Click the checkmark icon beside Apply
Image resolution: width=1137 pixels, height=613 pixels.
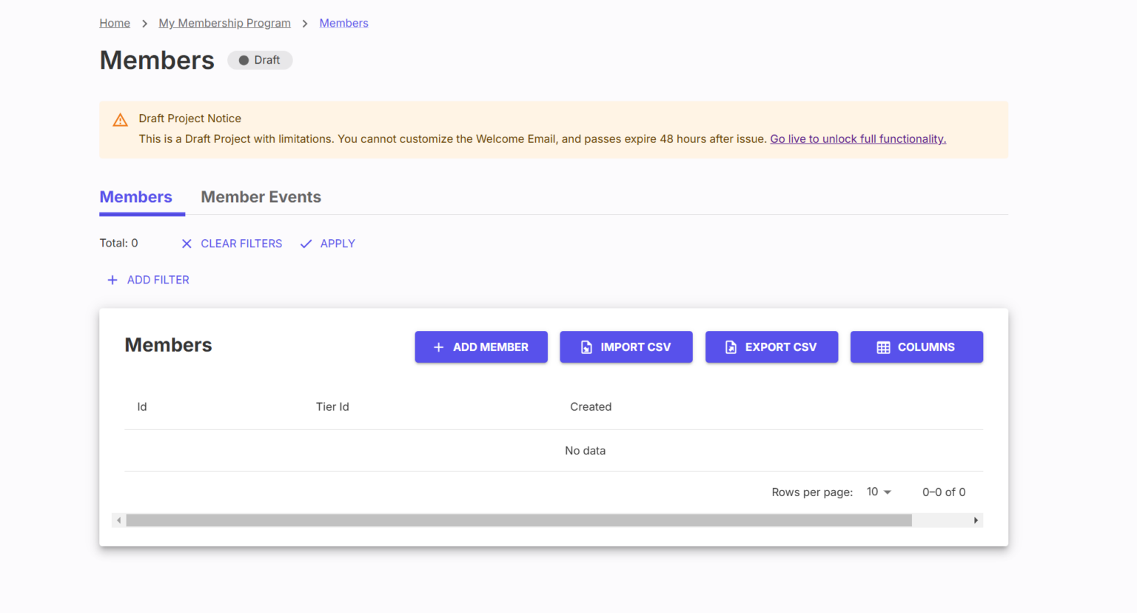(306, 244)
